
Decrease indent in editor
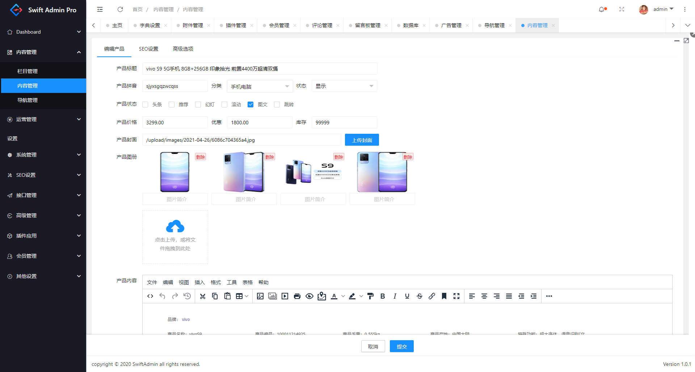click(521, 296)
